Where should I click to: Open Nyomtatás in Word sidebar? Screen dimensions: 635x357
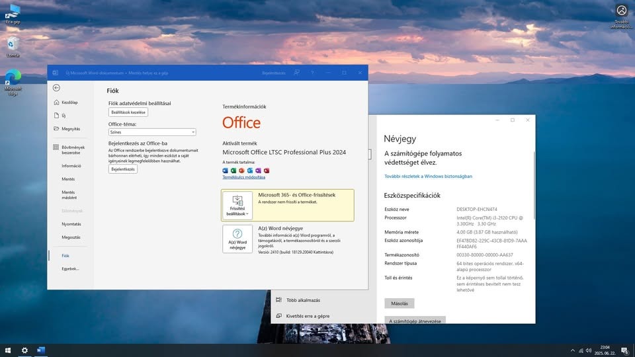(x=71, y=224)
